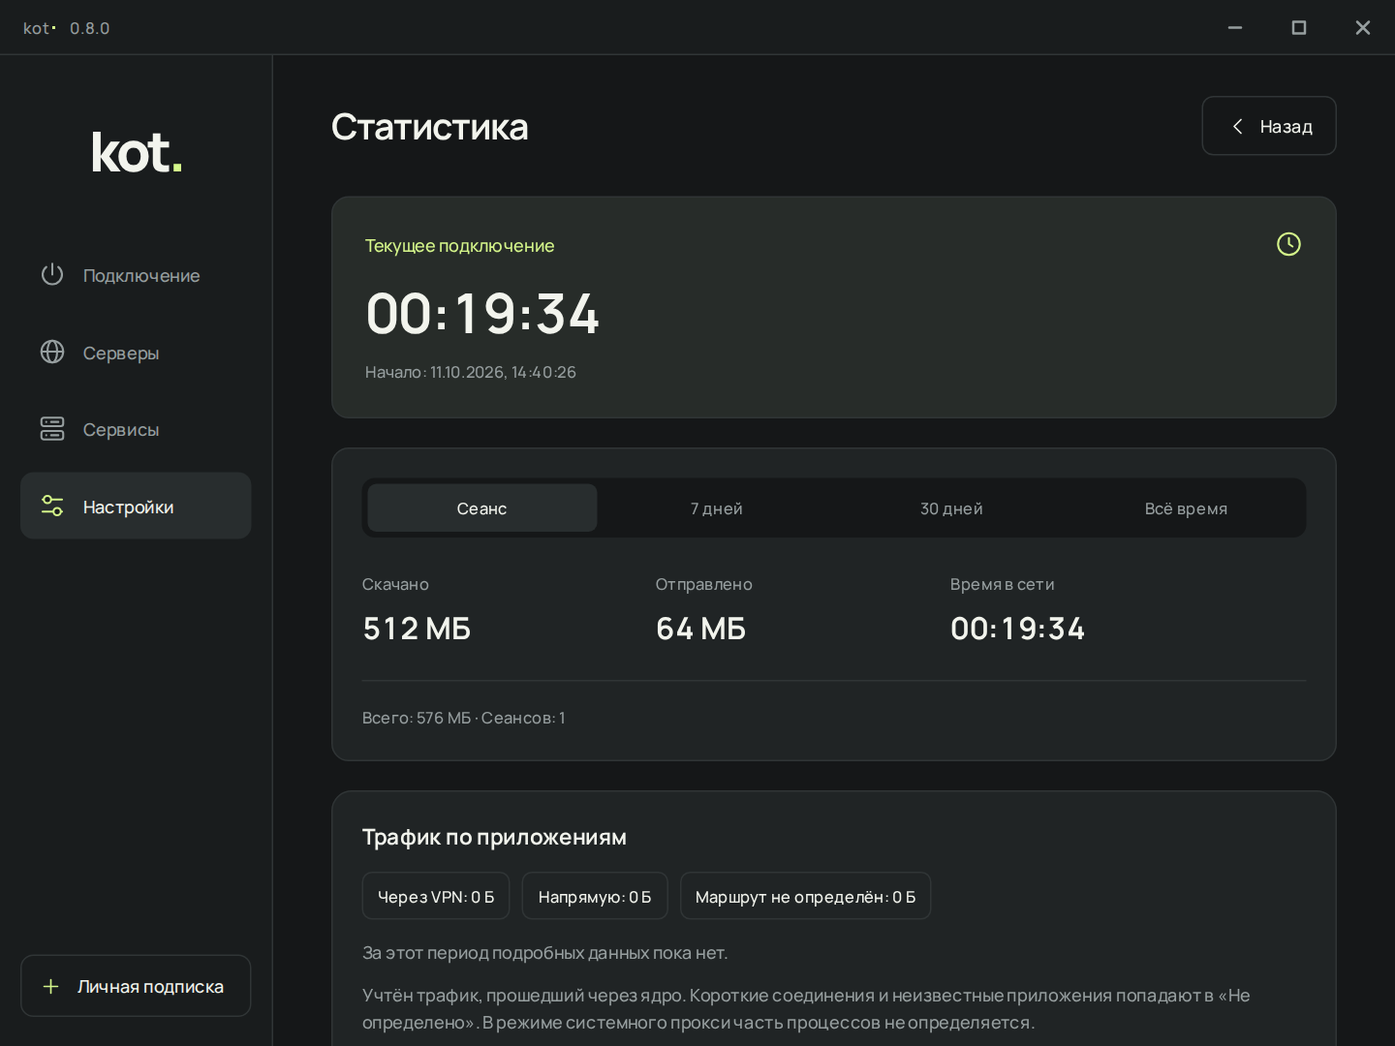Click the Статистика page heading
This screenshot has height=1046, width=1395.
[x=430, y=127]
